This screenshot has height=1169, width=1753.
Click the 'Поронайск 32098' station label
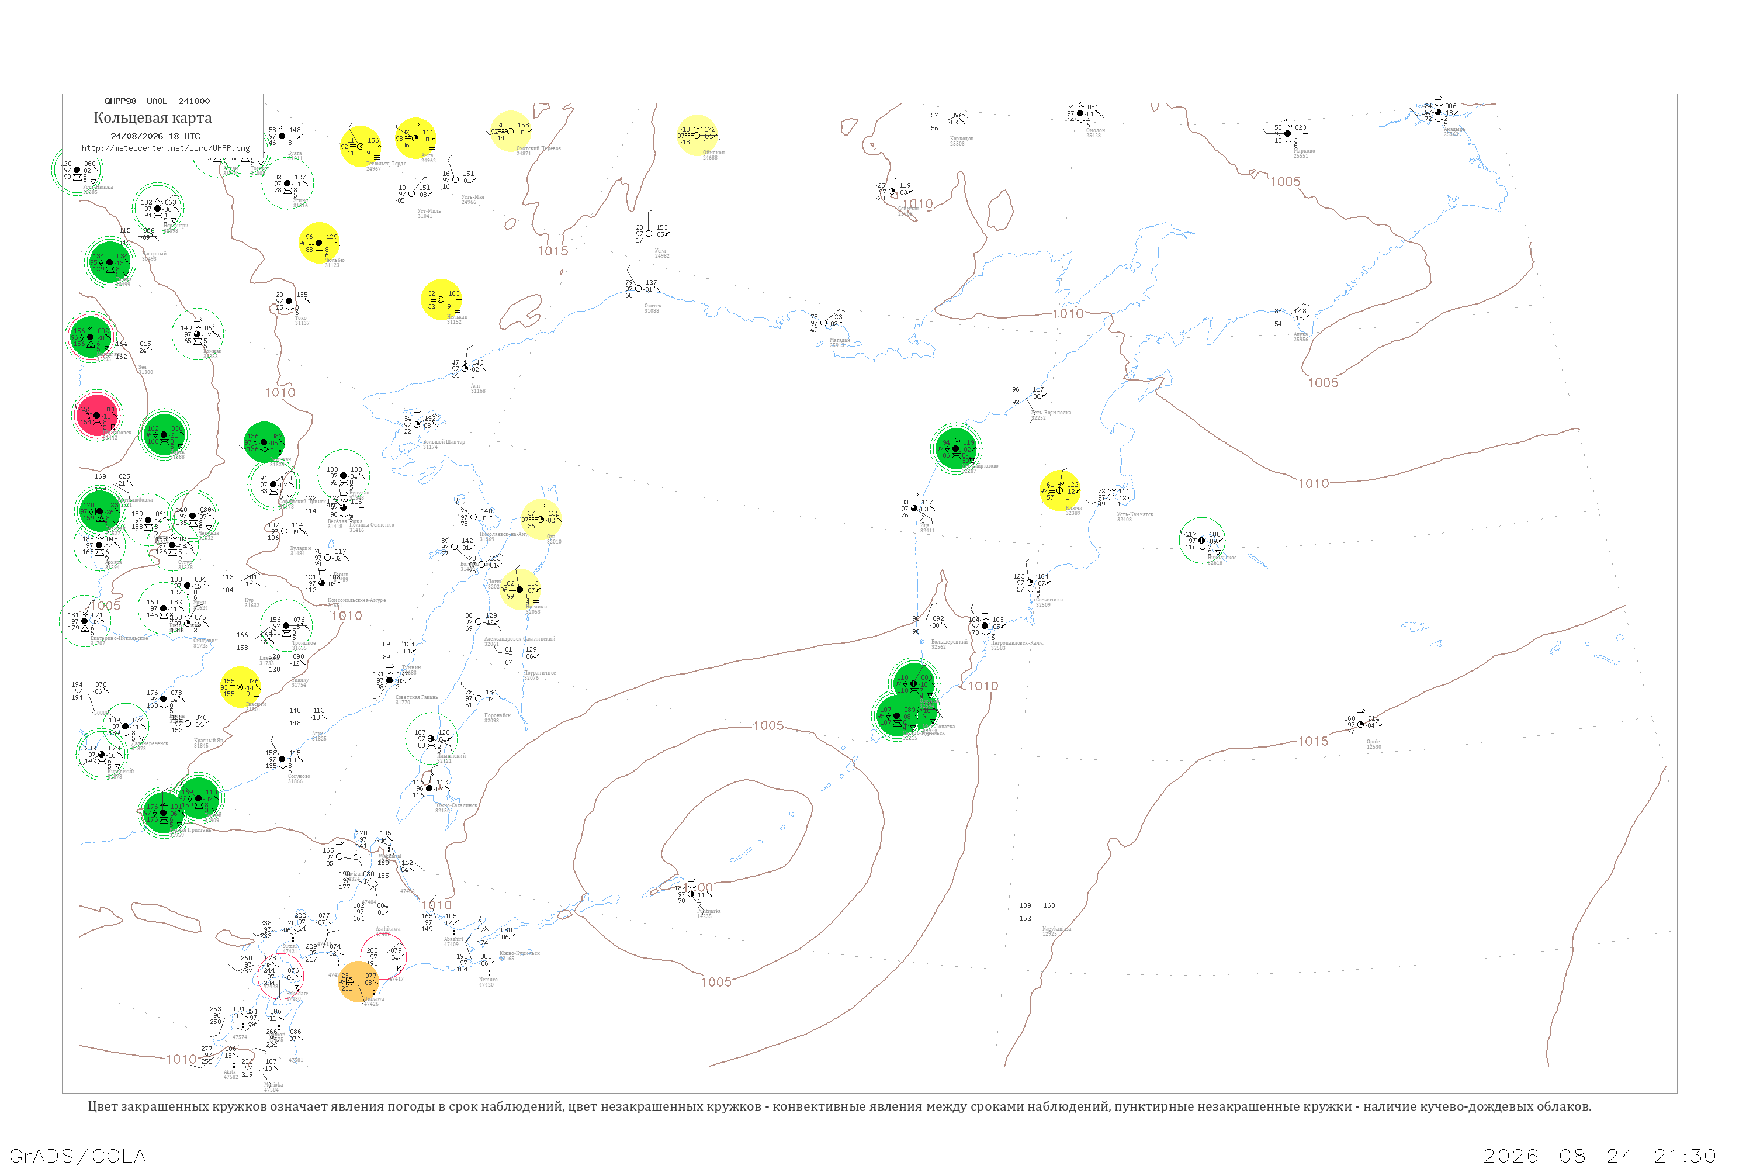[x=497, y=718]
